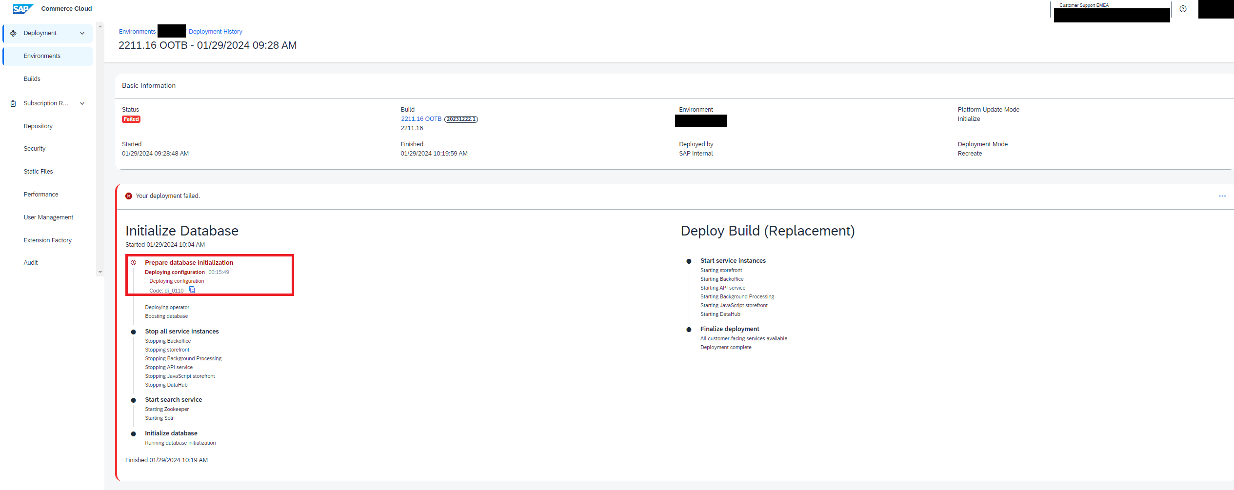Open Extension Factory

pyautogui.click(x=47, y=240)
